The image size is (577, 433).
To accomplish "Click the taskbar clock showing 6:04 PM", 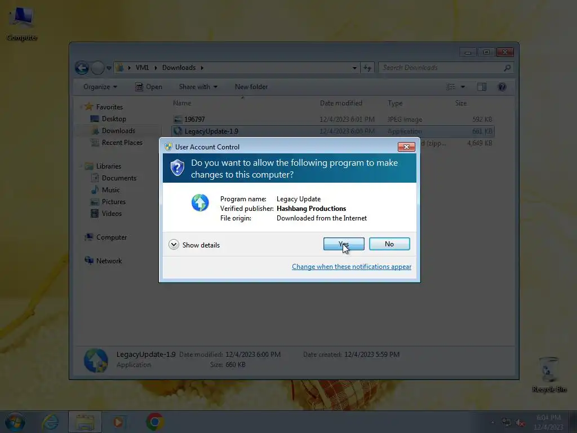I will coord(548,422).
